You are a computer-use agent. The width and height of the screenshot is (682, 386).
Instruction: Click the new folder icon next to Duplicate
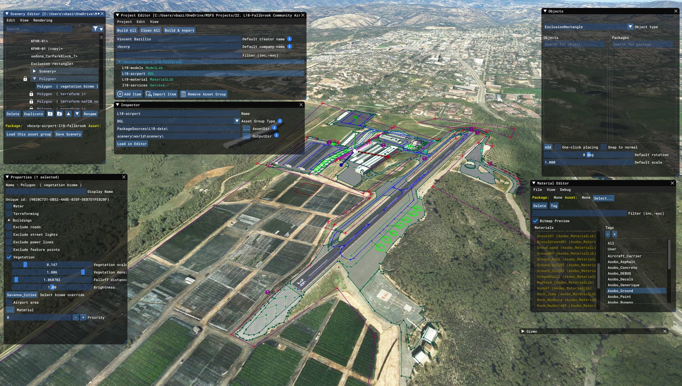pyautogui.click(x=50, y=114)
